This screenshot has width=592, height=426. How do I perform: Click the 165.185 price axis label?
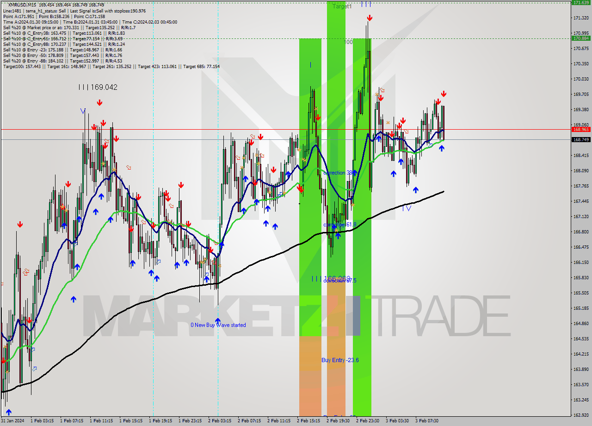click(581, 308)
